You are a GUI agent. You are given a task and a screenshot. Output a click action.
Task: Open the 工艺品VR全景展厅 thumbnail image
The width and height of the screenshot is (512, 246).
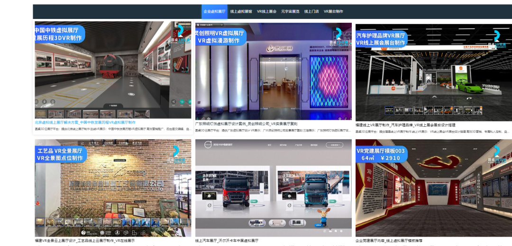click(x=113, y=188)
